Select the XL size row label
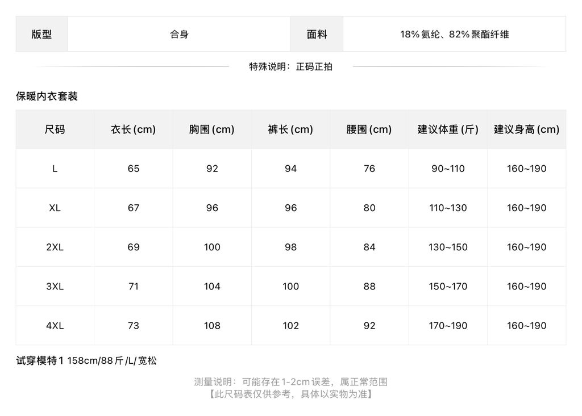 55,208
